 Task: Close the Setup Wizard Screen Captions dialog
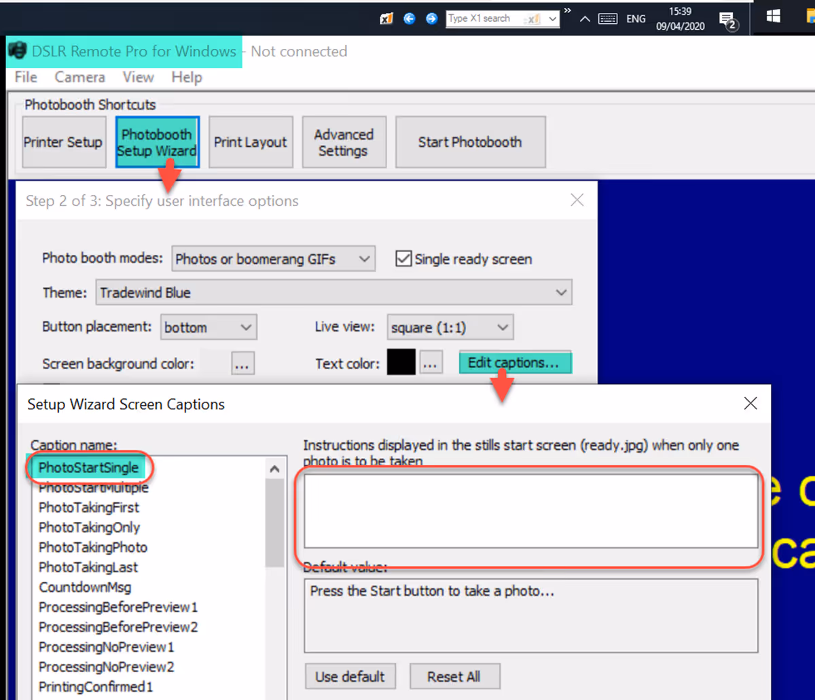(750, 403)
